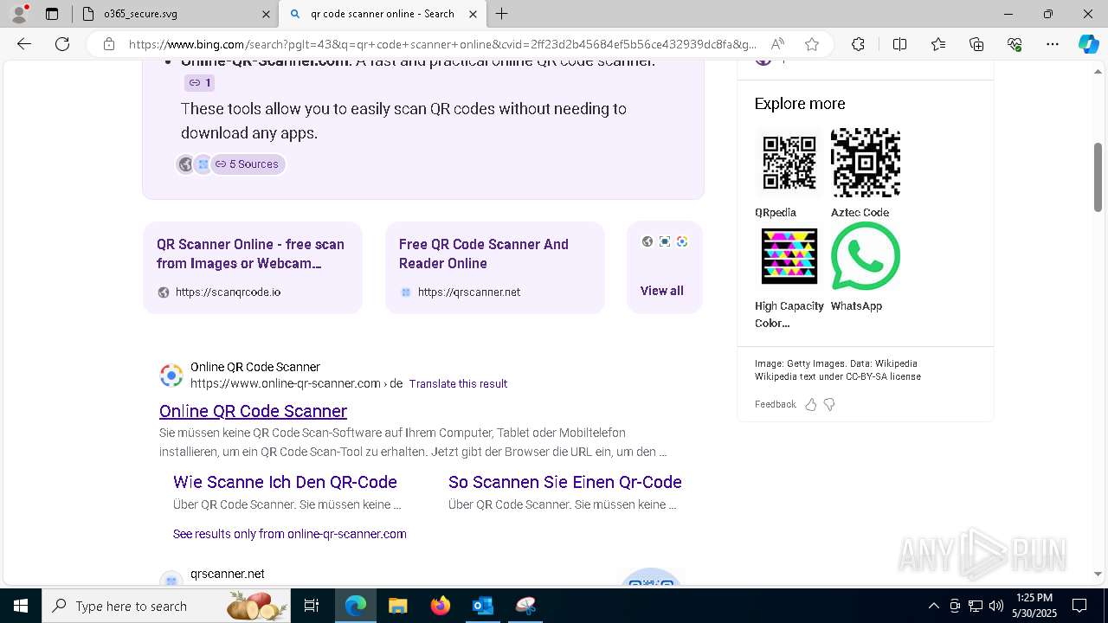The width and height of the screenshot is (1108, 623).
Task: Click online-qr-scanner.com favicon icon
Action: (171, 376)
